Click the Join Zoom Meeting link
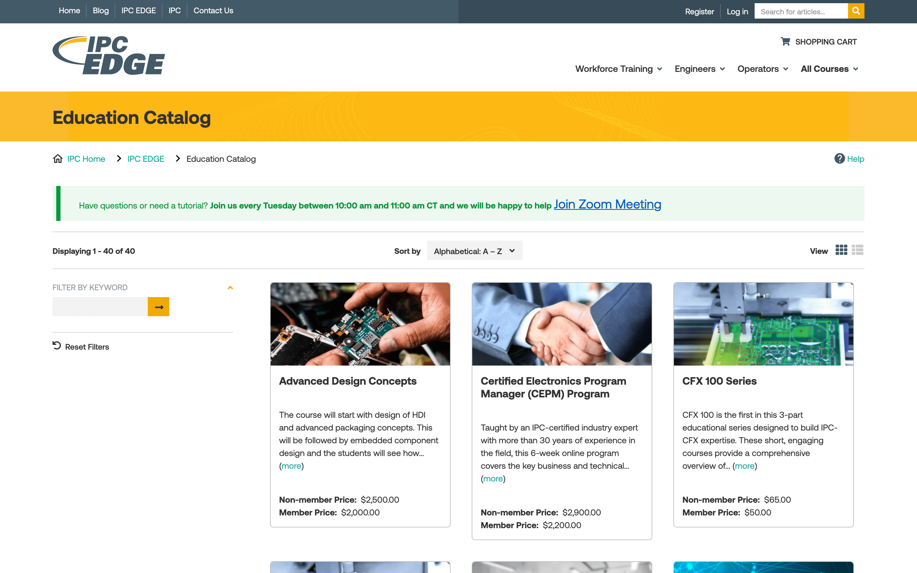 pyautogui.click(x=607, y=204)
